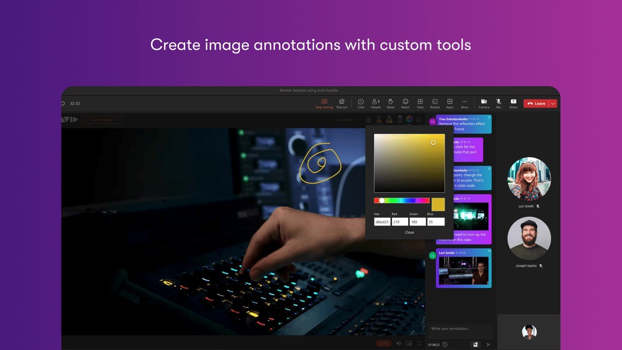The image size is (622, 350).
Task: Click the rainbow hue slider
Action: (402, 201)
